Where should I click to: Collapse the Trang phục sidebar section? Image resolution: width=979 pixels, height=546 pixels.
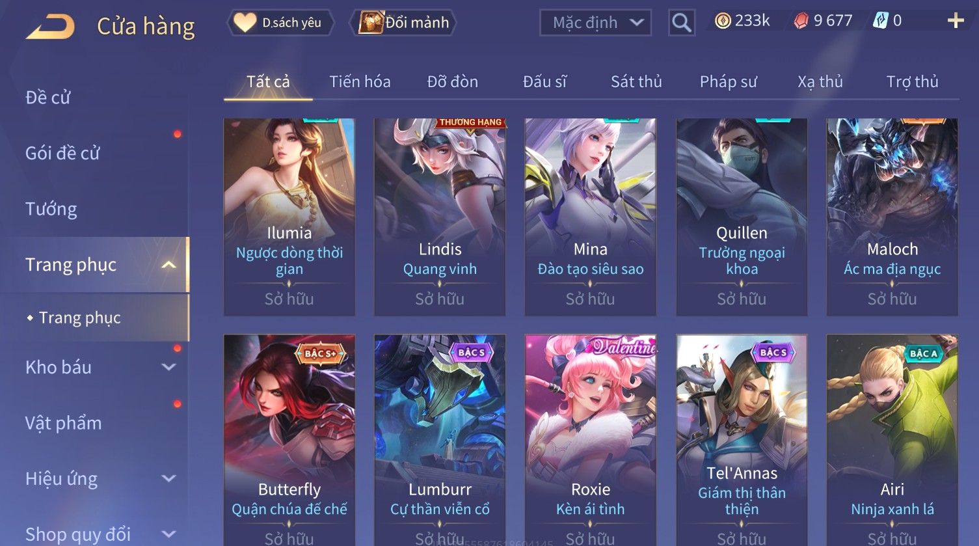tap(168, 265)
